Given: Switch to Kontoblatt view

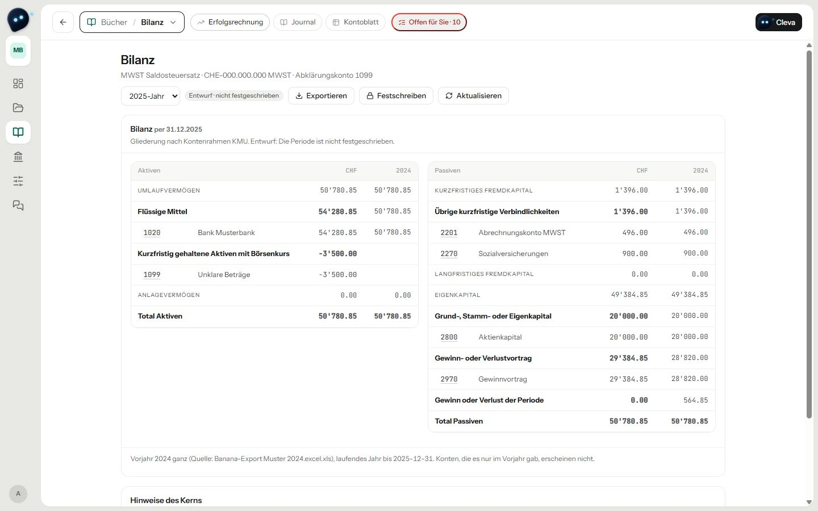Looking at the screenshot, I should pos(356,22).
